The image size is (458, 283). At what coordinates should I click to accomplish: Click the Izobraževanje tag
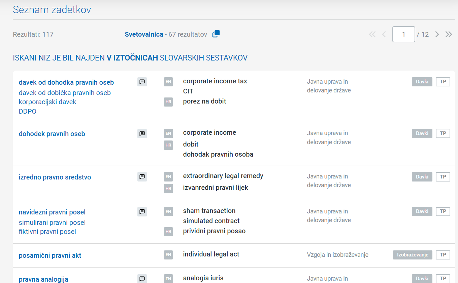[413, 255]
